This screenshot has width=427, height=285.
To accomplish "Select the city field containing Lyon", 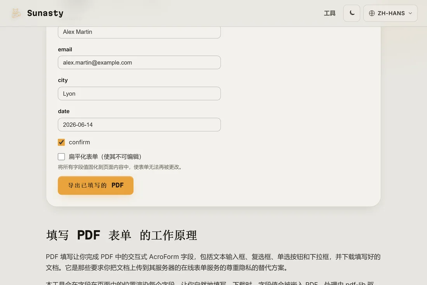I will click(x=139, y=94).
